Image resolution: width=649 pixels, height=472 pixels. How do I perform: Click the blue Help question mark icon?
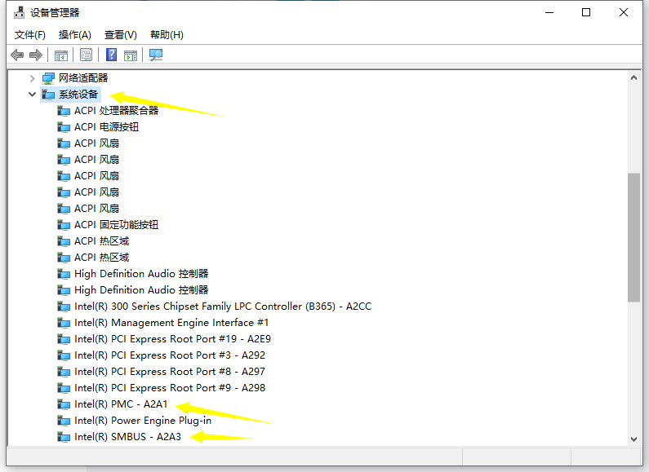[x=112, y=55]
